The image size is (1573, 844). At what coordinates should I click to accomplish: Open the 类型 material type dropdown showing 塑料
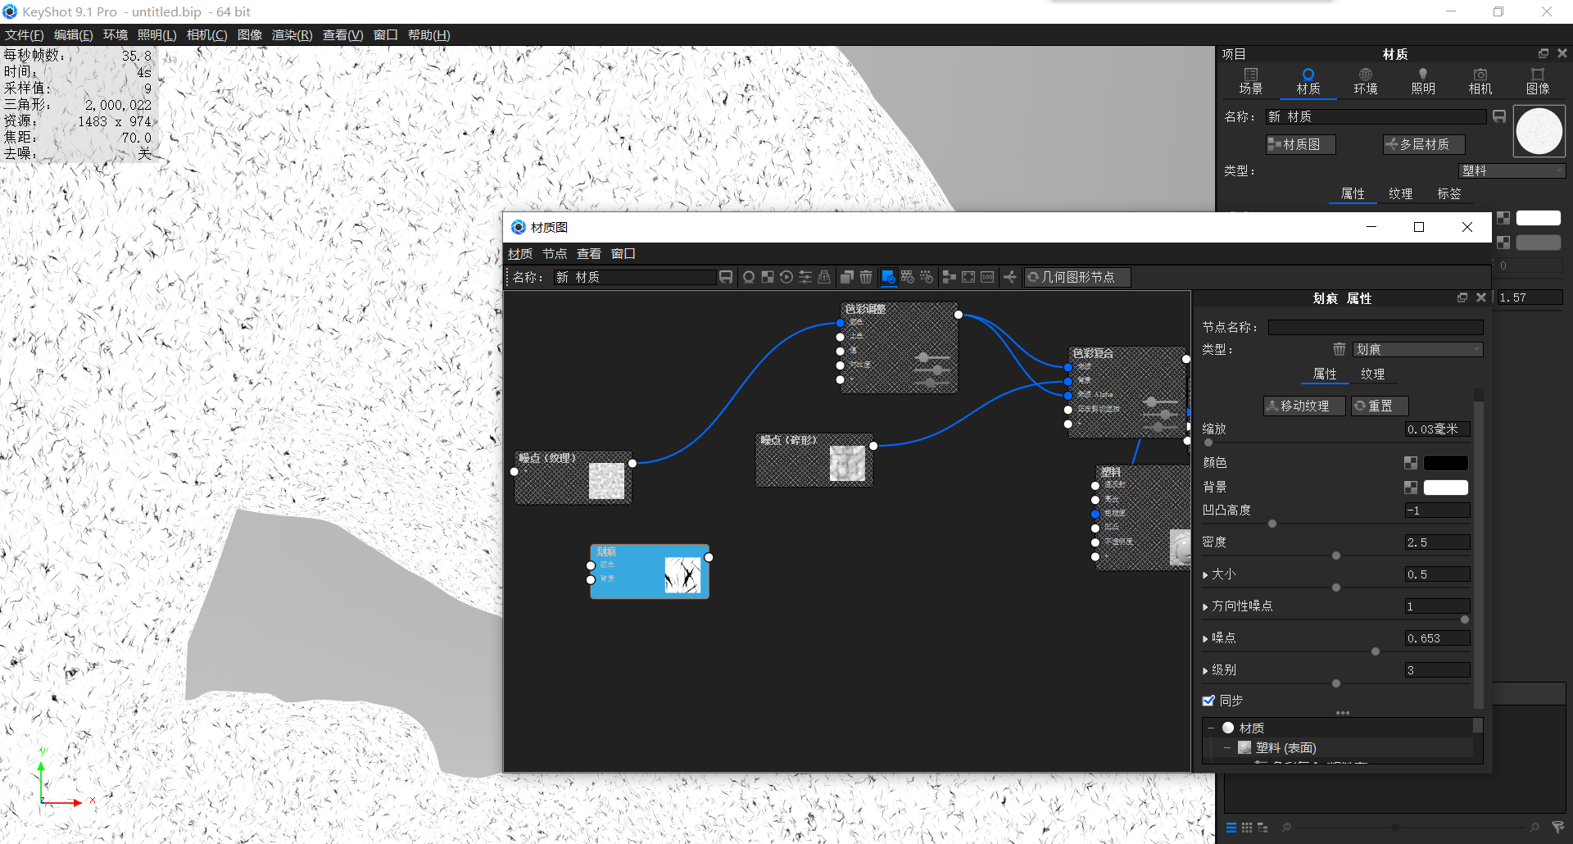1512,170
